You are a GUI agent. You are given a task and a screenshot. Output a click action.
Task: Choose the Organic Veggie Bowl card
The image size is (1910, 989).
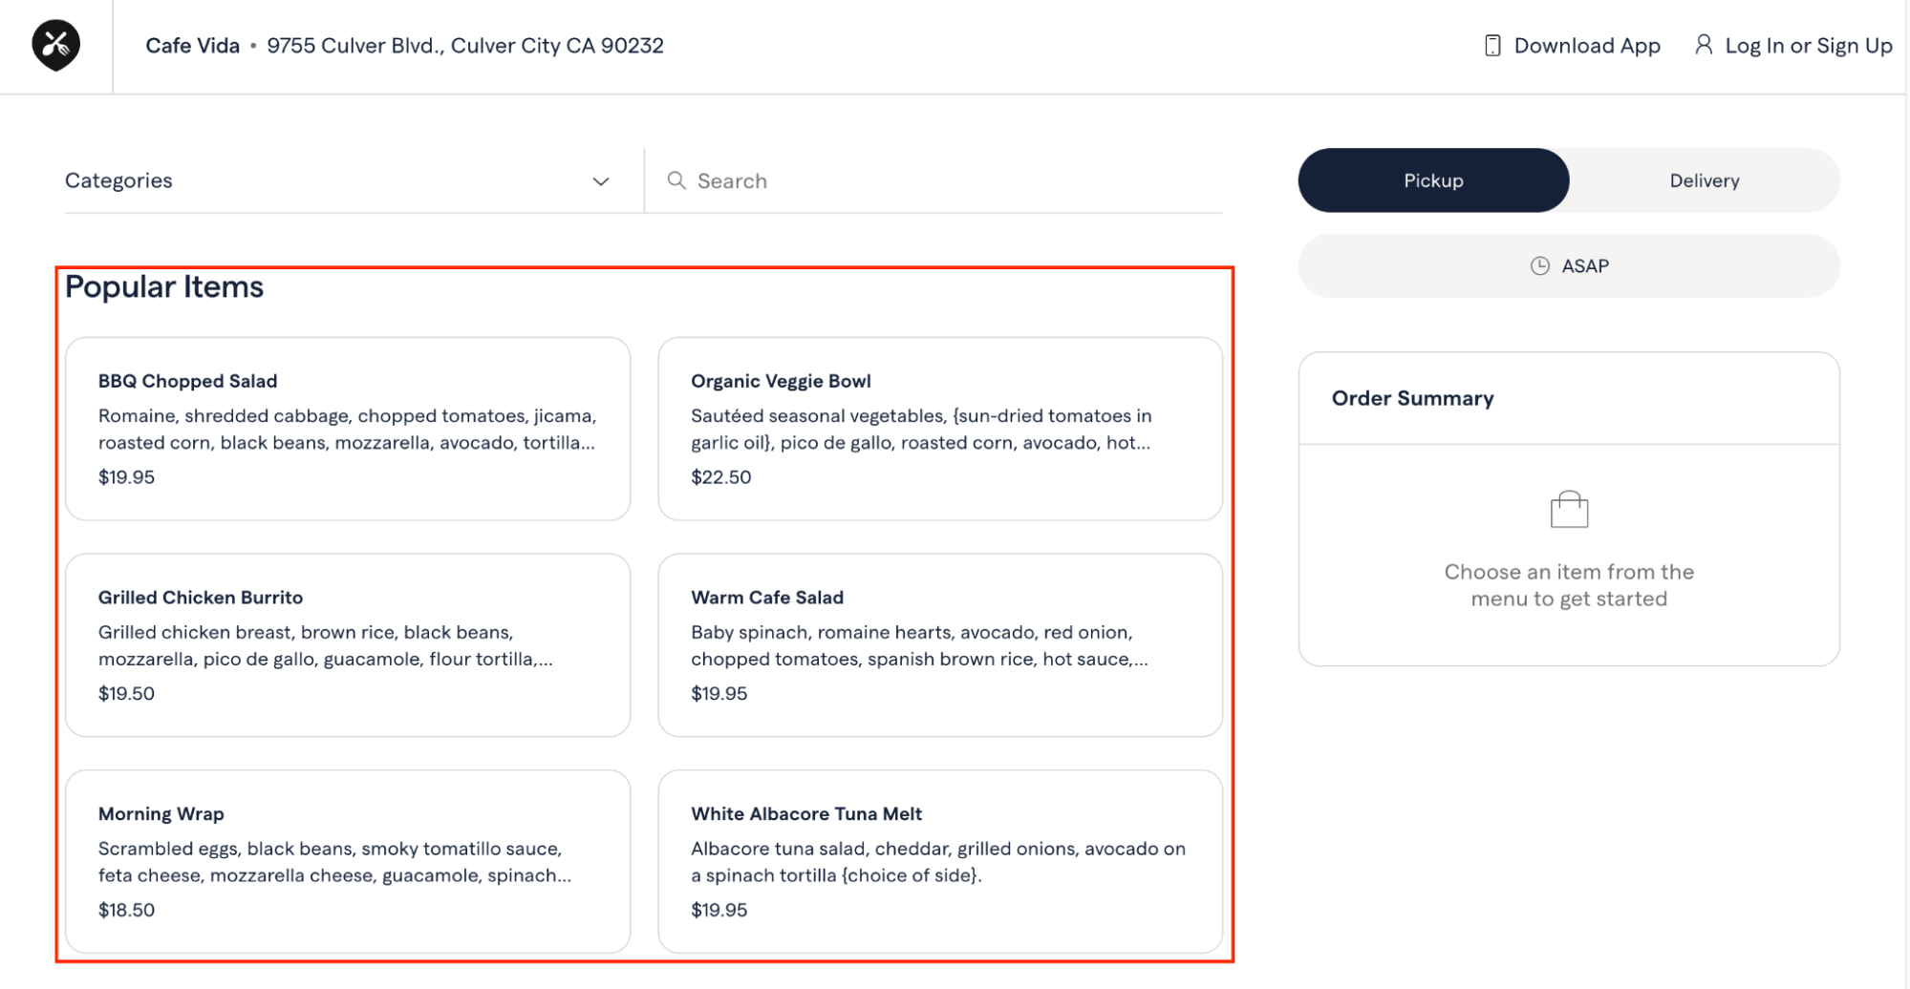click(x=939, y=429)
